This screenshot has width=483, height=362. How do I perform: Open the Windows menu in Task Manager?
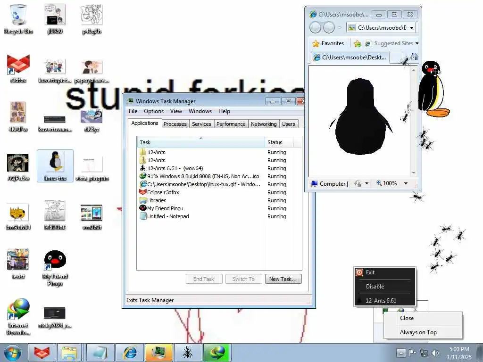[x=200, y=111]
